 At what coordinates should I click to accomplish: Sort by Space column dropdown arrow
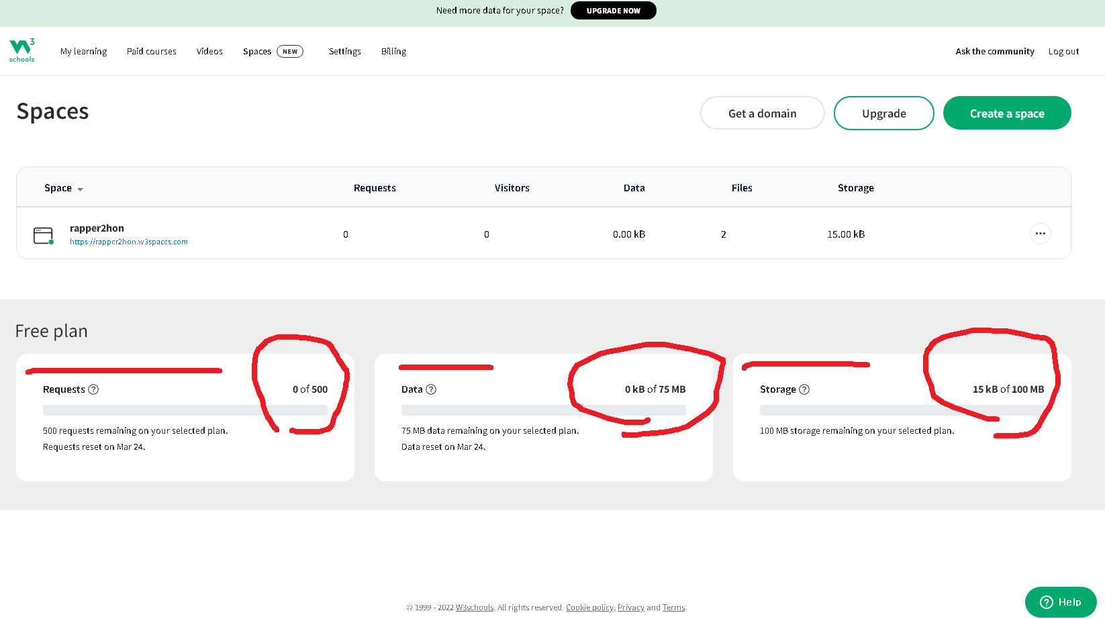click(x=81, y=189)
